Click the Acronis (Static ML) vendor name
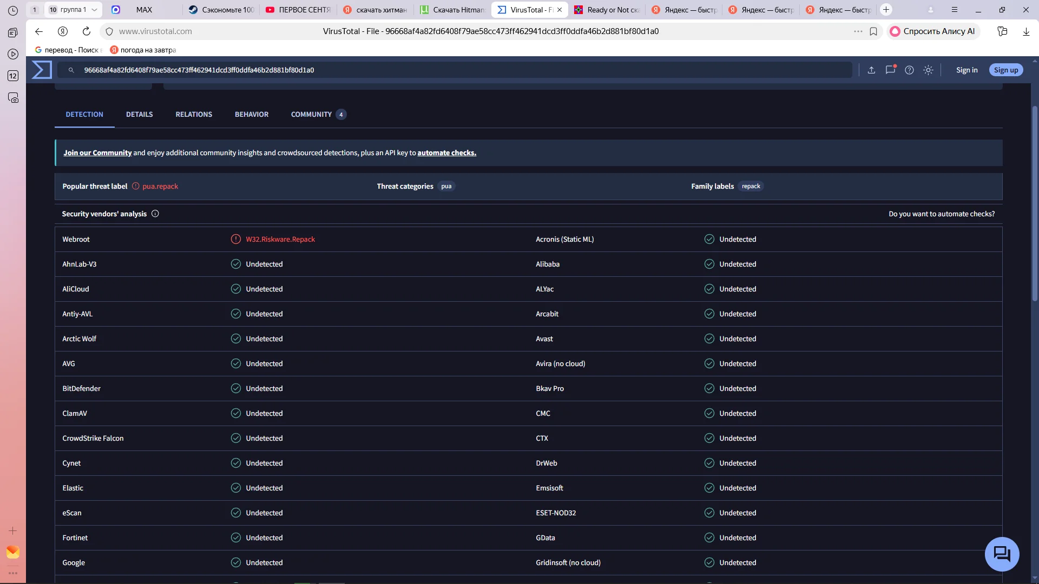This screenshot has height=584, width=1039. click(565, 239)
